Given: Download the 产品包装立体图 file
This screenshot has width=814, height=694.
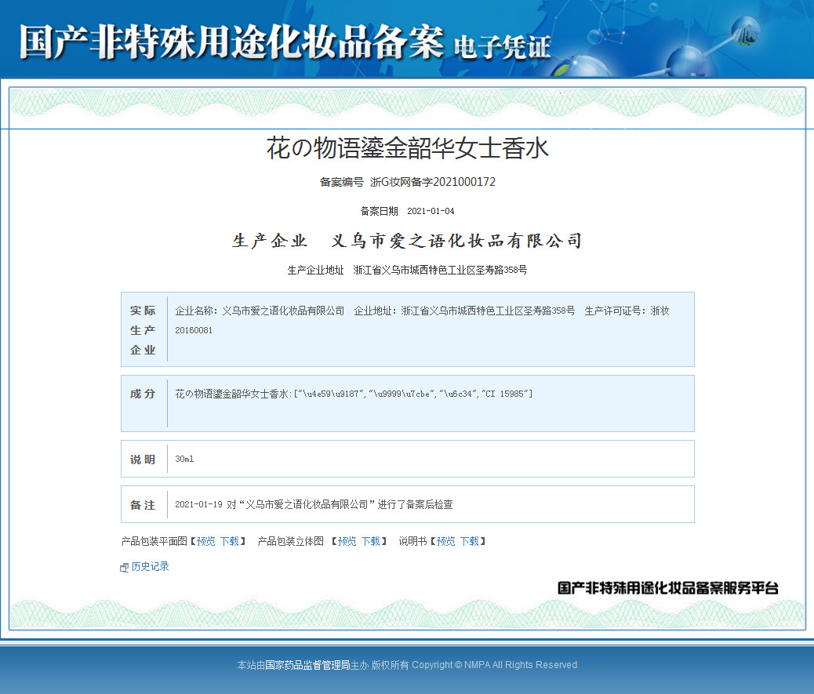Looking at the screenshot, I should [371, 541].
